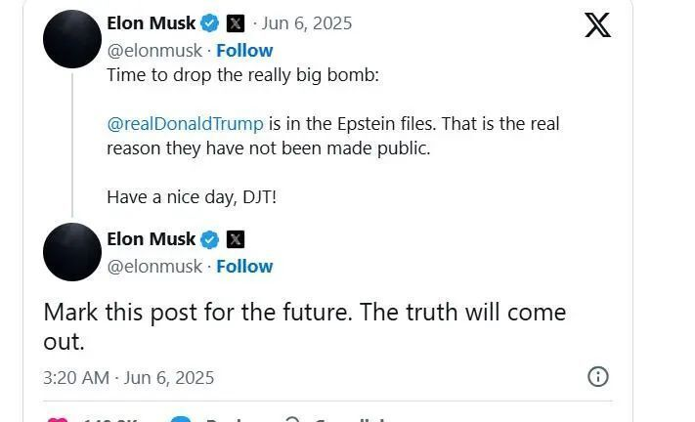695x422 pixels.
Task: Open the "Jun 6, 2025" date link in the top tweet
Action: tap(307, 23)
